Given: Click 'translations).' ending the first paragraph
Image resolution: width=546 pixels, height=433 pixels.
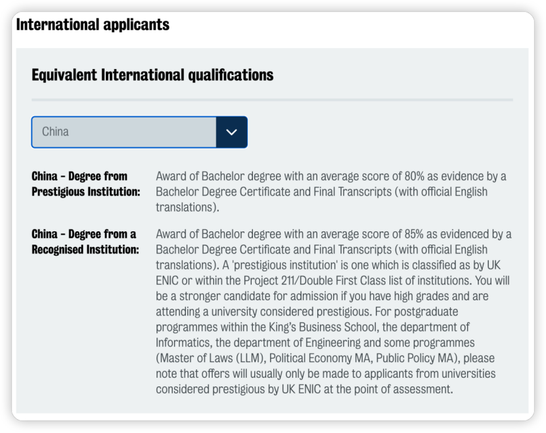Looking at the screenshot, I should point(187,207).
